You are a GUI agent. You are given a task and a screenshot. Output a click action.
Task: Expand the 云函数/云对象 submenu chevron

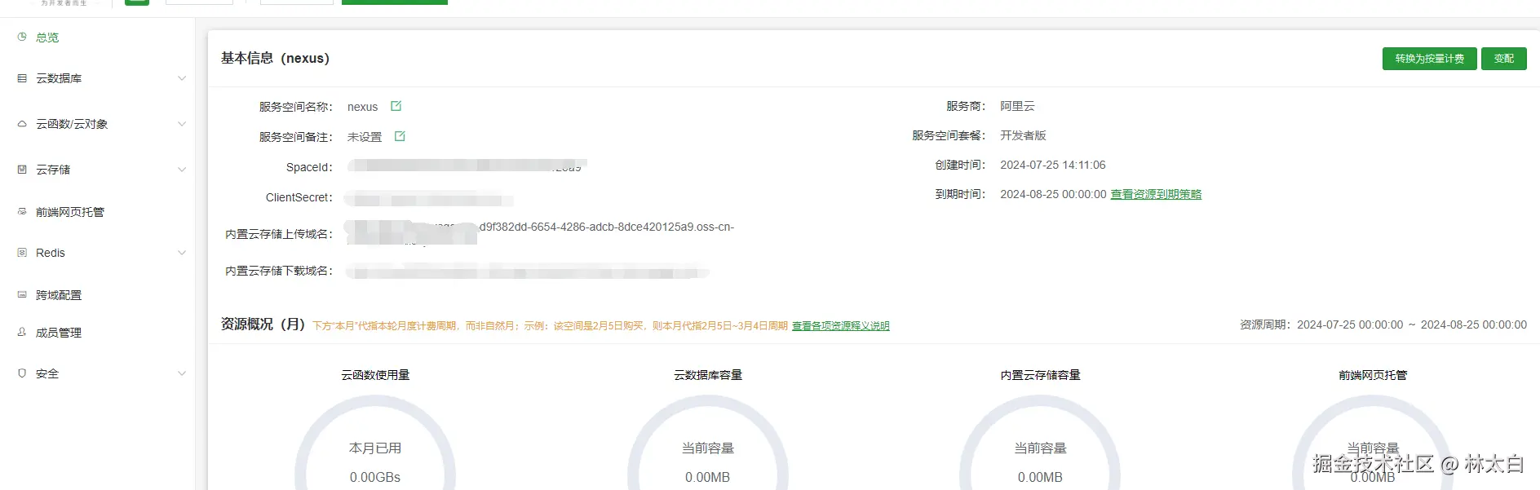pyautogui.click(x=182, y=124)
